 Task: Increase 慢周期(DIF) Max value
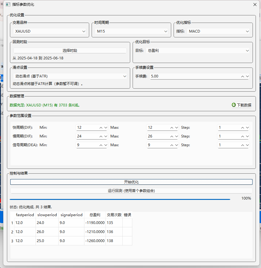(x=172, y=136)
